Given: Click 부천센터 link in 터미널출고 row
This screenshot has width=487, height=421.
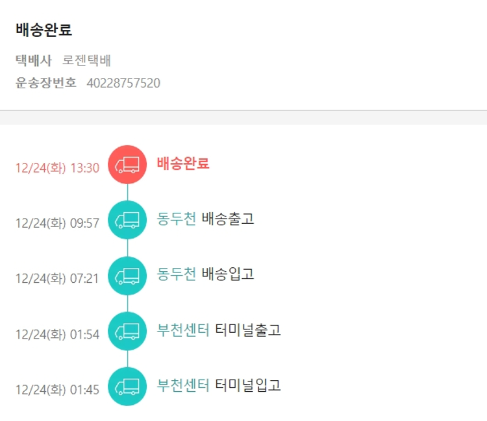Looking at the screenshot, I should (183, 330).
